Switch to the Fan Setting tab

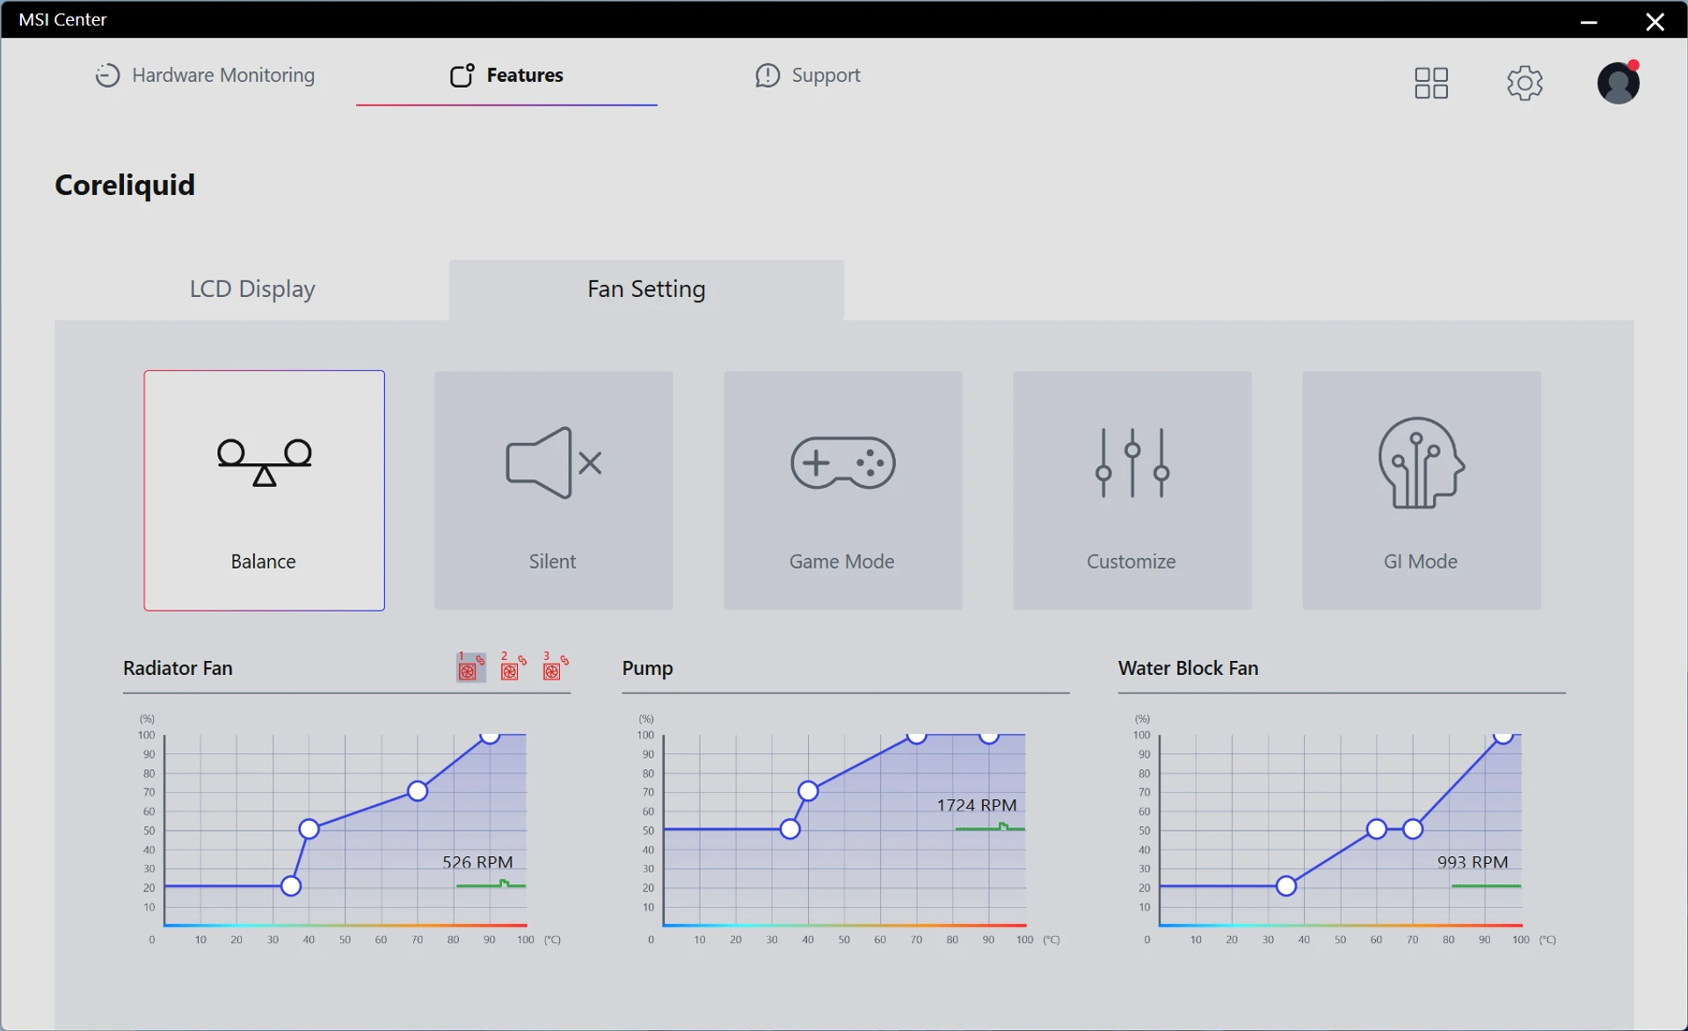(x=646, y=289)
